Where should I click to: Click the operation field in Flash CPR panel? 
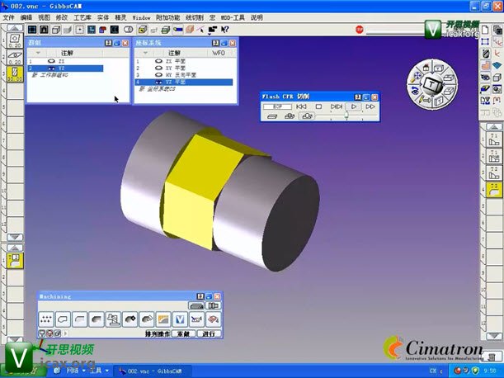pos(277,106)
